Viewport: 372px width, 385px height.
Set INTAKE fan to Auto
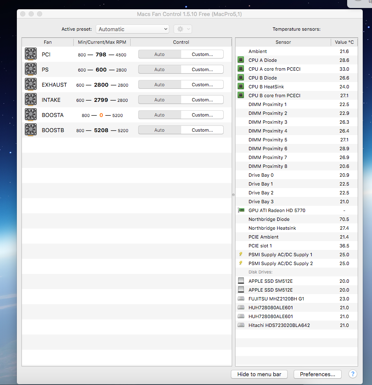click(x=160, y=100)
